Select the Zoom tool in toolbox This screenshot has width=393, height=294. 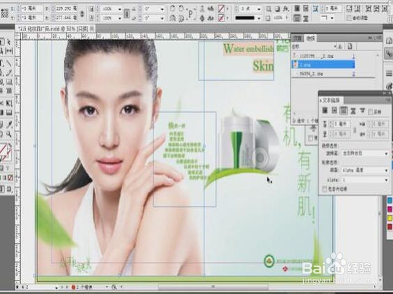(9, 135)
